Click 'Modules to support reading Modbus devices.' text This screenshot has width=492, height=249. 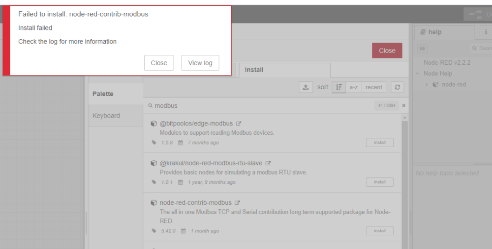click(217, 133)
